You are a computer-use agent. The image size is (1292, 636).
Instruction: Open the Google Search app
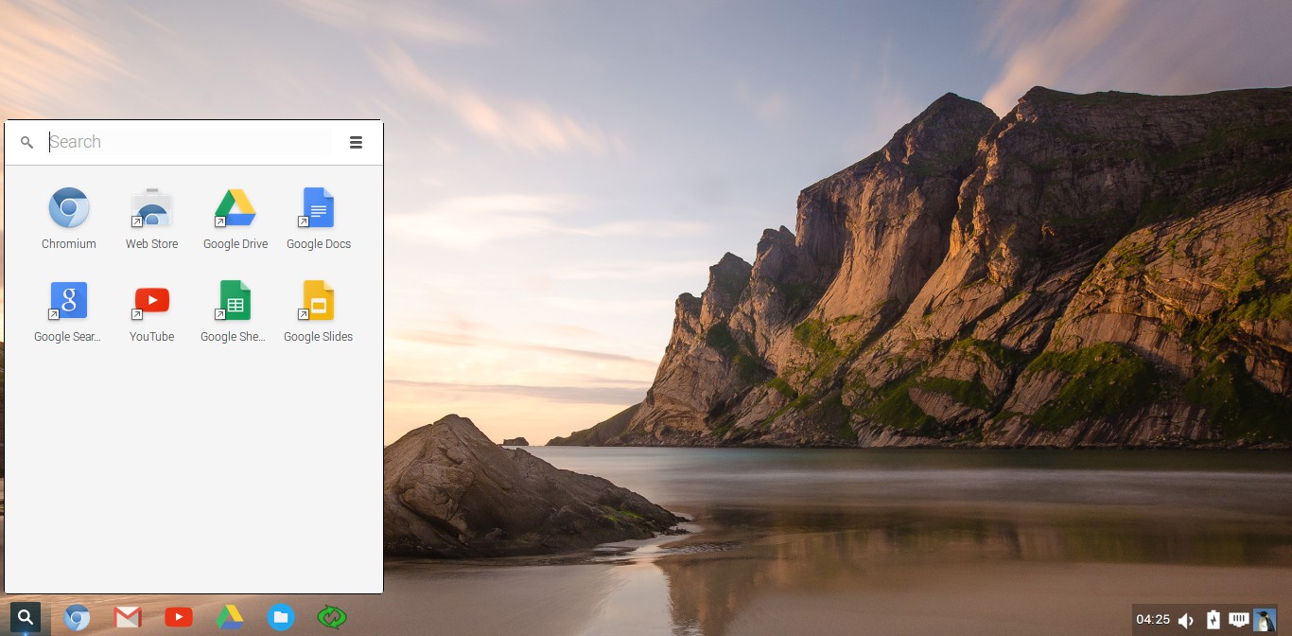(69, 311)
